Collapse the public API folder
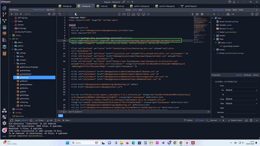This screenshot has width=260, height=146. [x=12, y=50]
